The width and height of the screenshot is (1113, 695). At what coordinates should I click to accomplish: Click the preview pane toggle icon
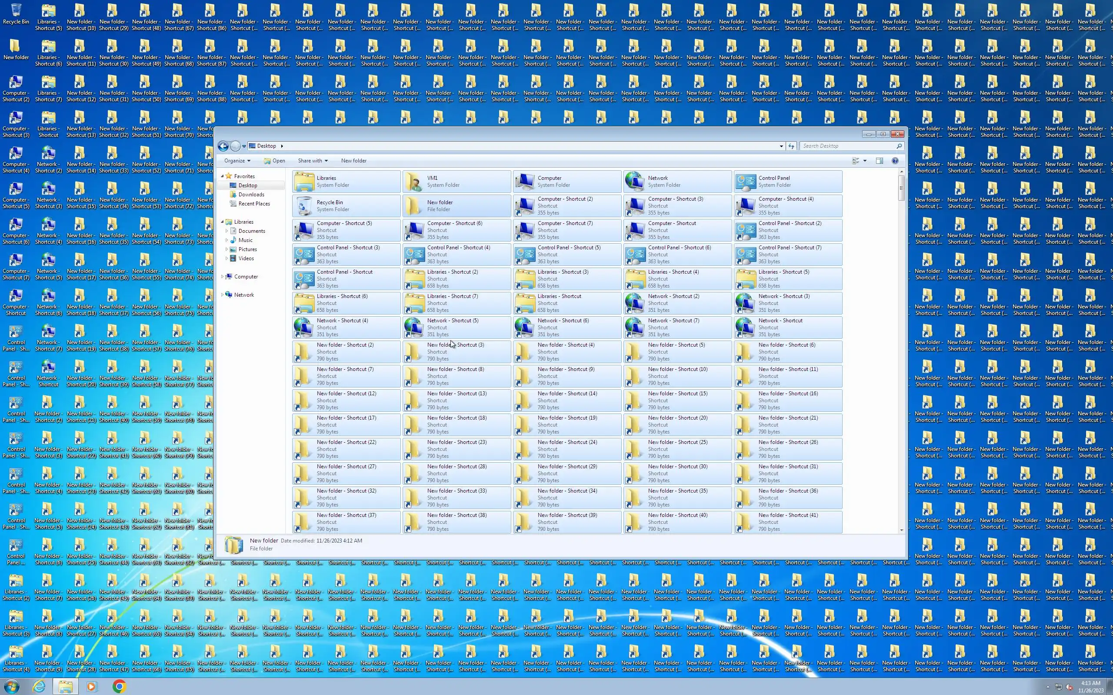pyautogui.click(x=879, y=161)
